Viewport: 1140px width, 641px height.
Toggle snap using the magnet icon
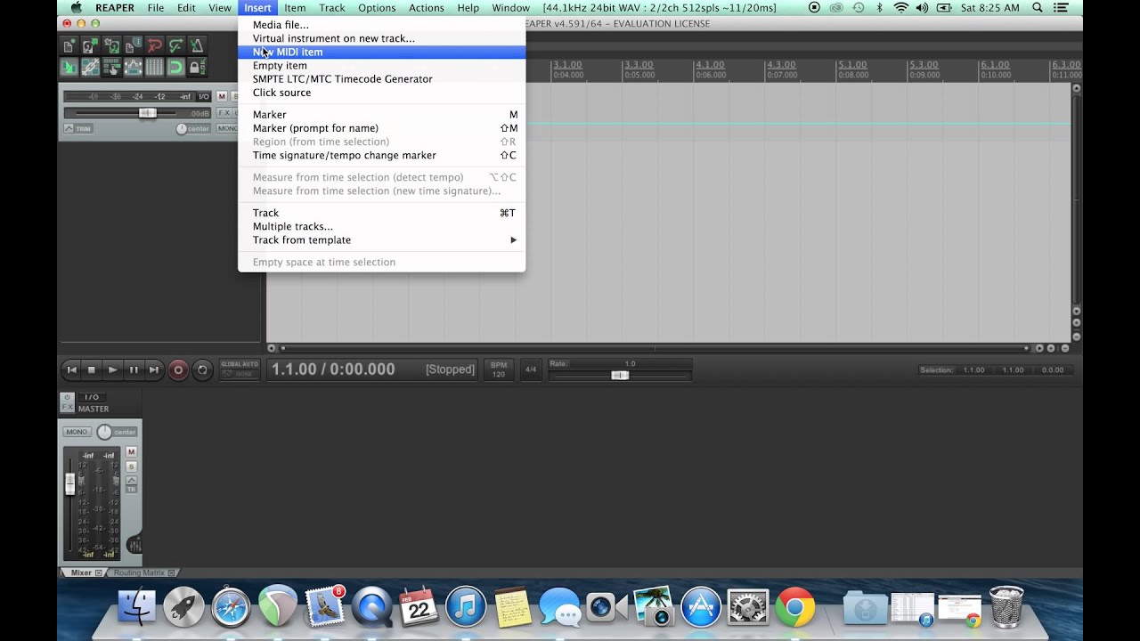[x=175, y=68]
